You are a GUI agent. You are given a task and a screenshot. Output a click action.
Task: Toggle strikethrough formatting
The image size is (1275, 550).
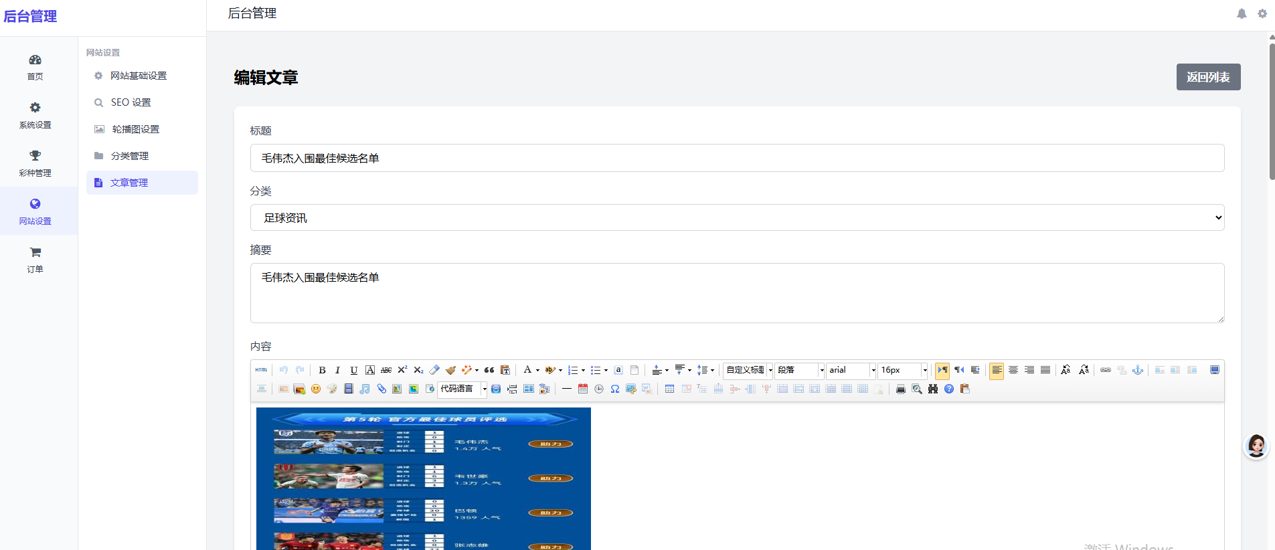point(386,370)
